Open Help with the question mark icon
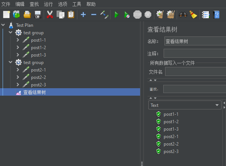226x166 pixels. coord(216,15)
